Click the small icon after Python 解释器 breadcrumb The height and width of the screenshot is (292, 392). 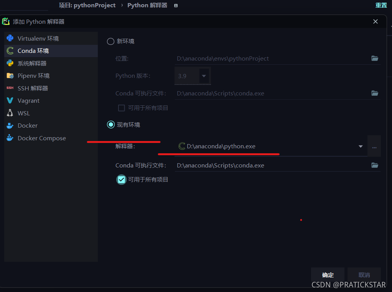(x=176, y=5)
